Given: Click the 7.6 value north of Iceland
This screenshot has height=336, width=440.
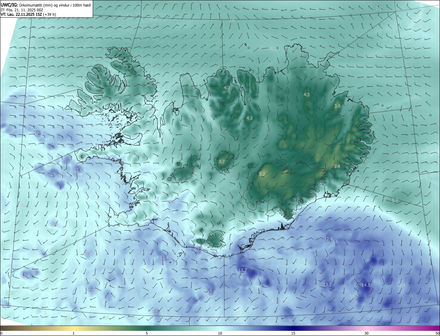Looking at the screenshot, I should (232, 20).
